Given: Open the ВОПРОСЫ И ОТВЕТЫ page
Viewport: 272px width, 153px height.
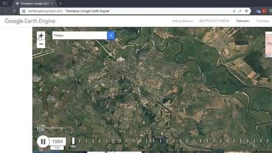Looking at the screenshot, I should (214, 21).
